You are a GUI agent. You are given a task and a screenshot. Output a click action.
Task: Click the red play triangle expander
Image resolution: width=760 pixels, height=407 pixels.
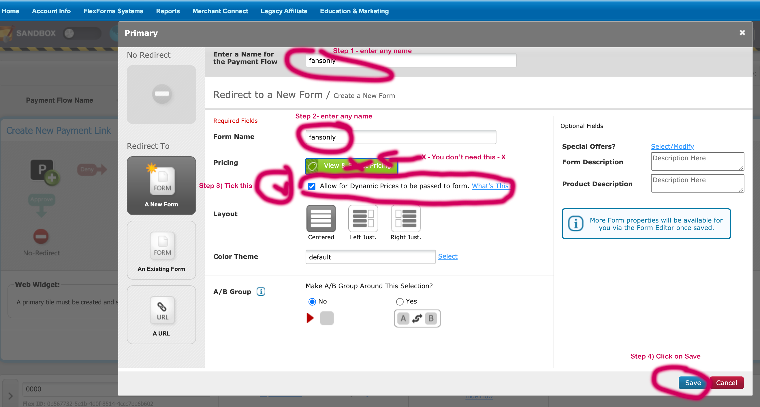coord(310,318)
